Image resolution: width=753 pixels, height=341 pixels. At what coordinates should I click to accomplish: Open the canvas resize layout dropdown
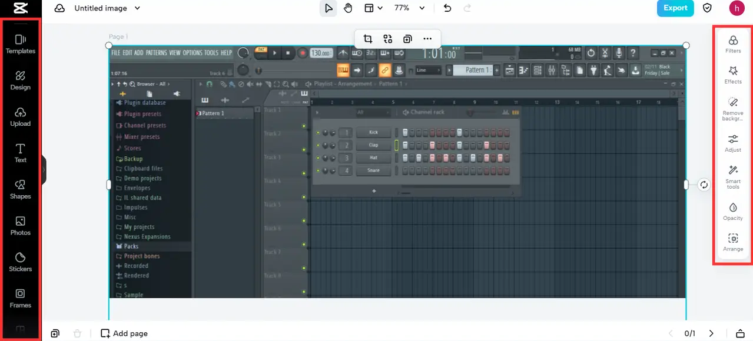pyautogui.click(x=373, y=8)
